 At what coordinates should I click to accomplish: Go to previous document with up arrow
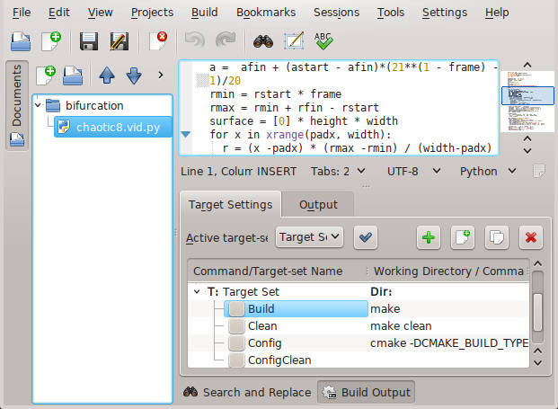105,75
